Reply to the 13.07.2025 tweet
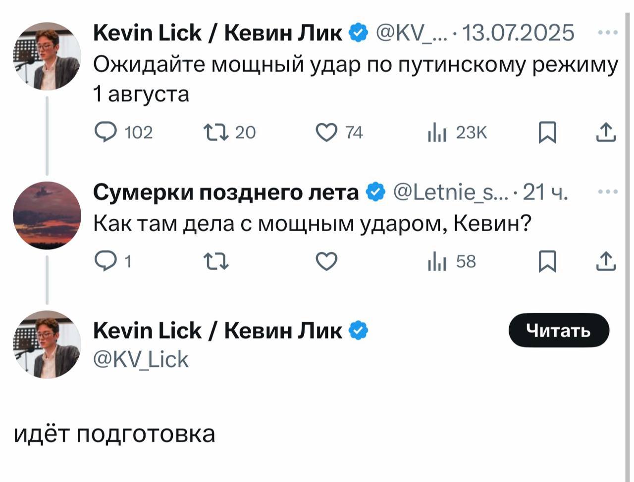Viewport: 634px width, 482px height. pos(106,132)
